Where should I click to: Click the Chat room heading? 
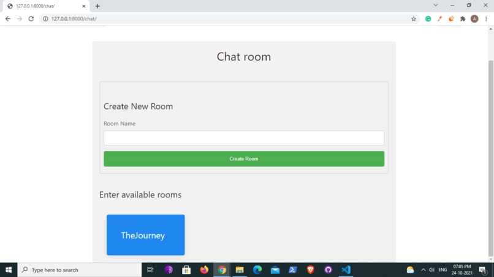pos(244,57)
